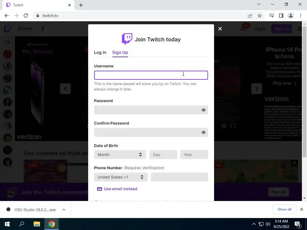Open the three-dot More menu beside Browse

tap(43, 29)
